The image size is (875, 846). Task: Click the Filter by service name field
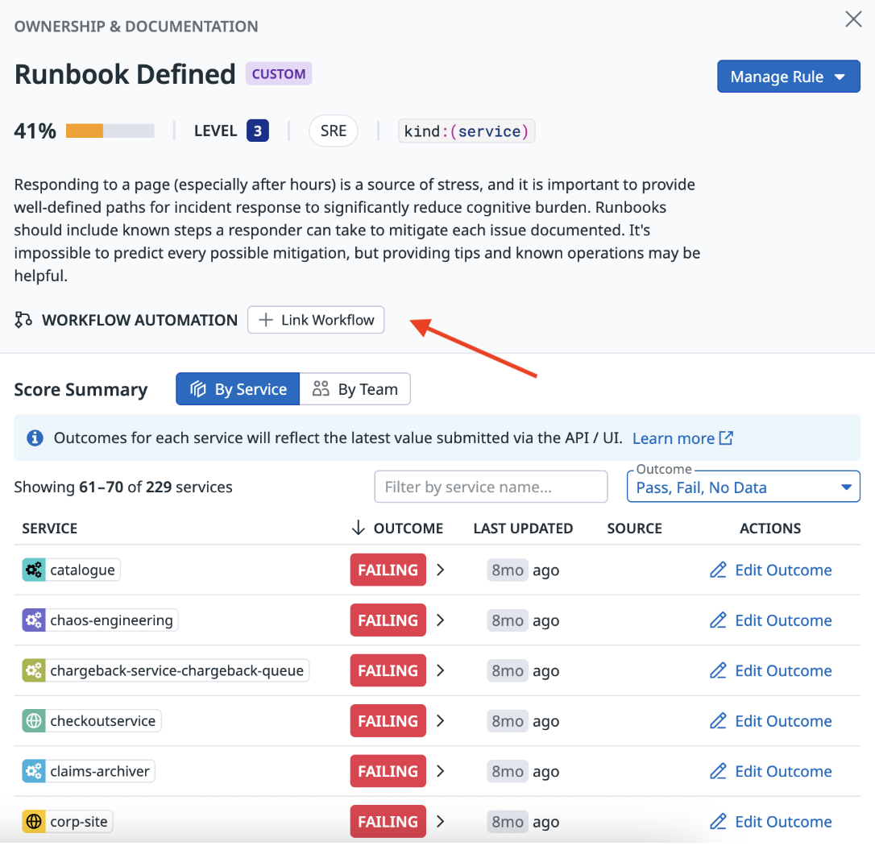coord(491,487)
